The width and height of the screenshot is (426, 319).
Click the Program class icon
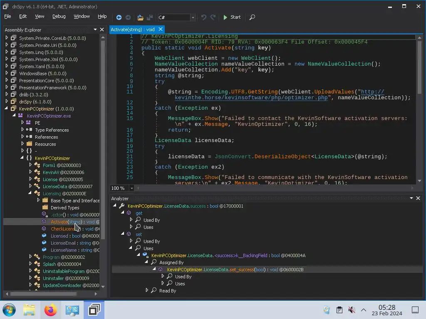click(x=37, y=257)
